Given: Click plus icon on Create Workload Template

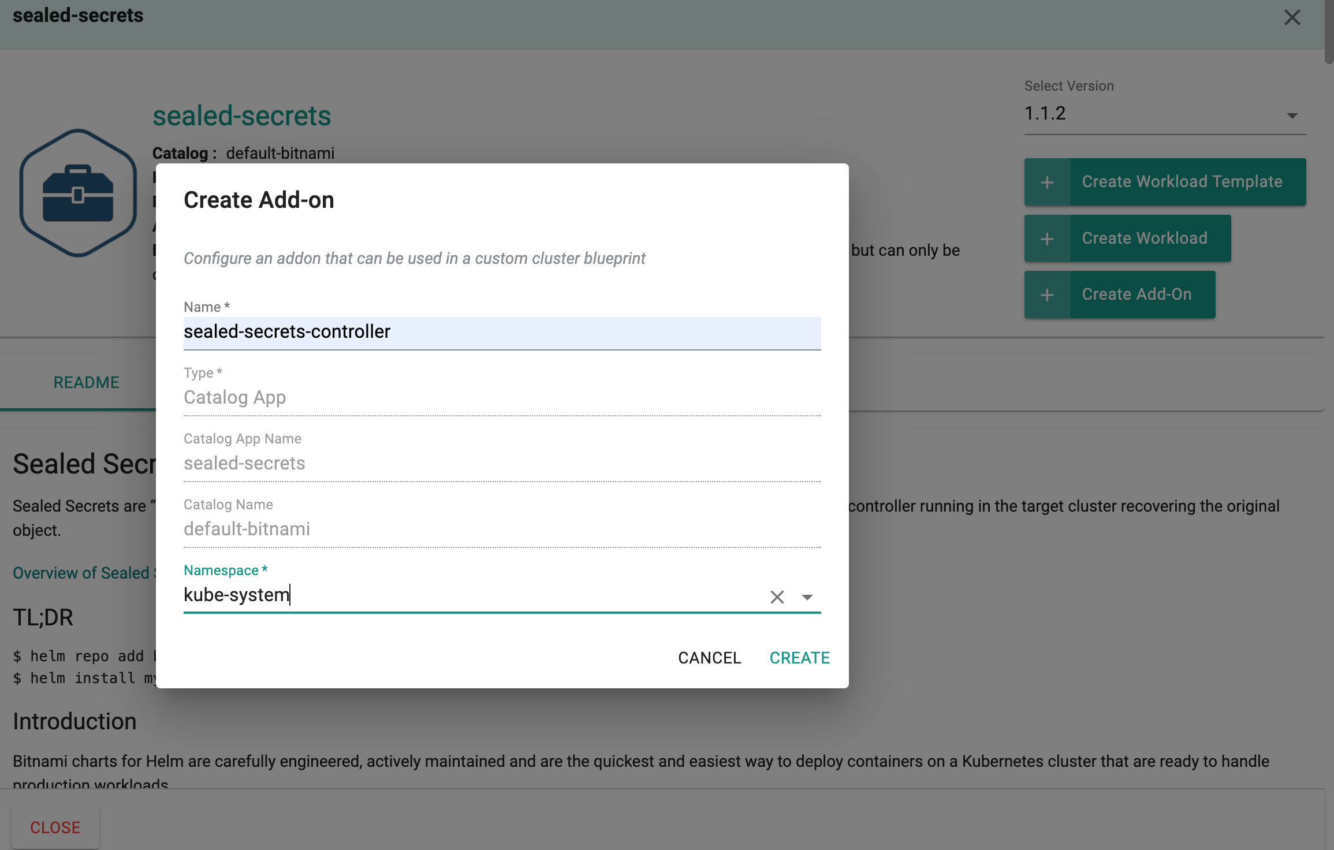Looking at the screenshot, I should point(1047,182).
